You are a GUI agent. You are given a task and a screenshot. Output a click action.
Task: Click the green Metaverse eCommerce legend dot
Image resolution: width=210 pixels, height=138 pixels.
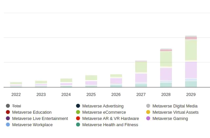[x=78, y=112]
